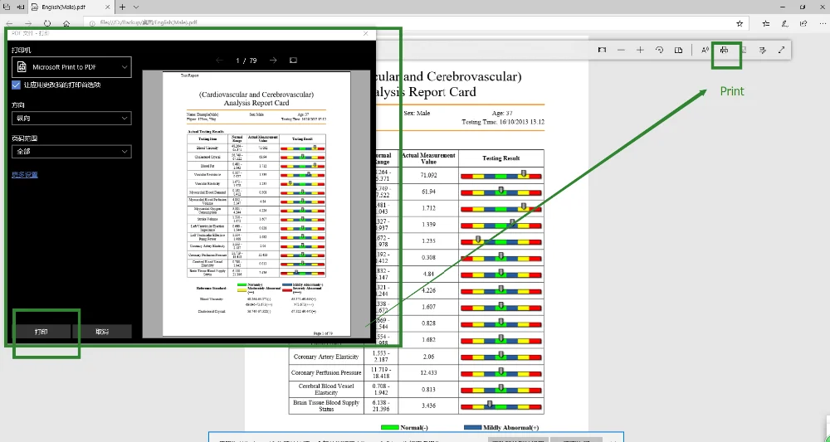This screenshot has height=442, width=830.
Task: Zoom in with the plus icon
Action: point(640,51)
